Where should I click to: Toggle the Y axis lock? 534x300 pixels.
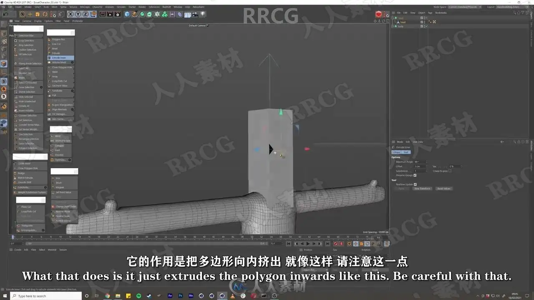78,14
